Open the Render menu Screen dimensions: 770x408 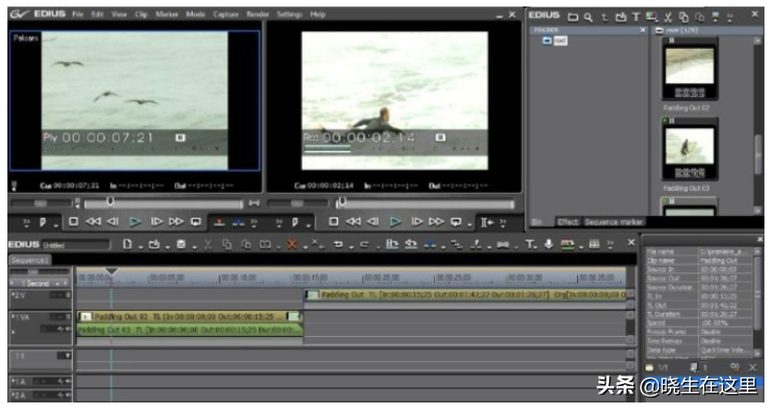[258, 14]
